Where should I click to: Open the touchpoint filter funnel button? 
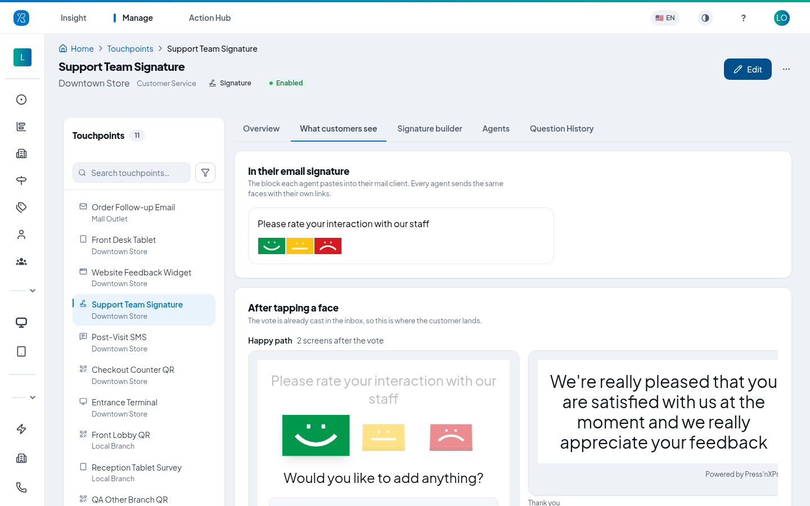(x=205, y=173)
